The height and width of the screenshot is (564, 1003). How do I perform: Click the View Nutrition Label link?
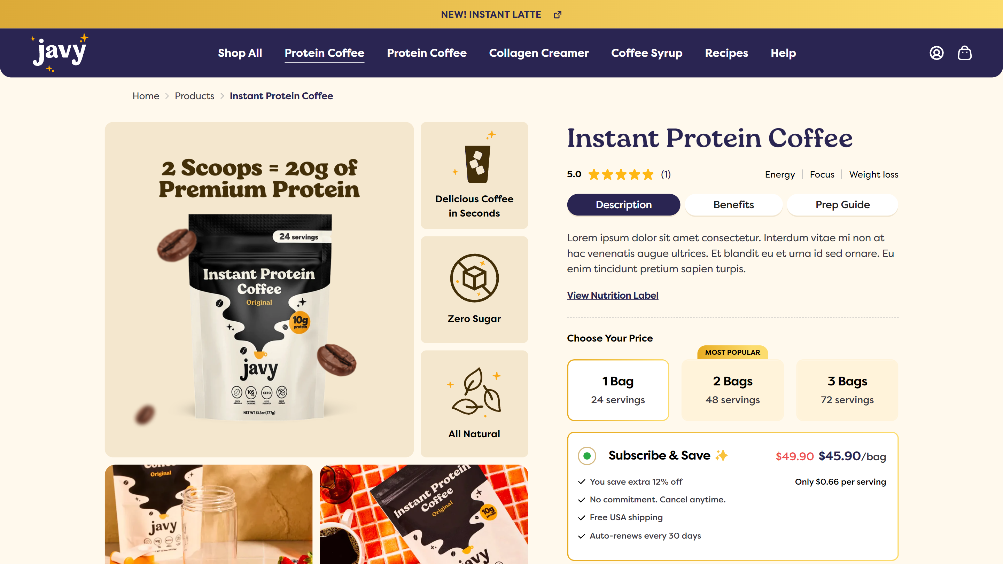613,296
